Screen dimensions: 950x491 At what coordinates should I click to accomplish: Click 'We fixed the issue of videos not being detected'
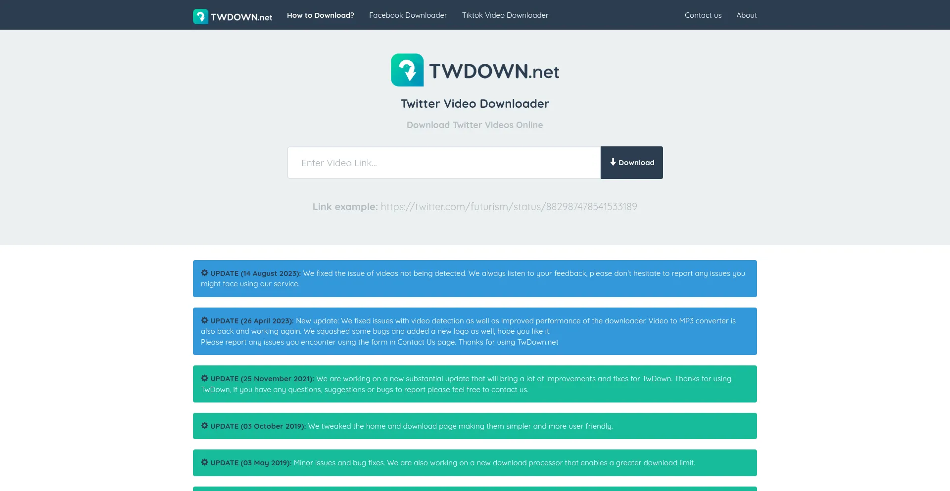(x=384, y=273)
